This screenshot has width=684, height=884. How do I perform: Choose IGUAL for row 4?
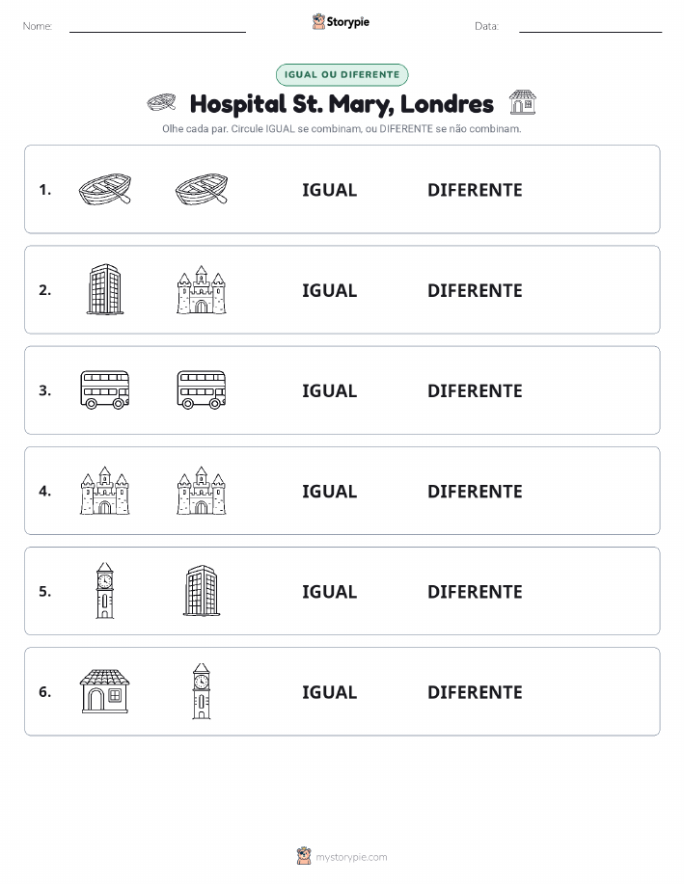(x=330, y=491)
